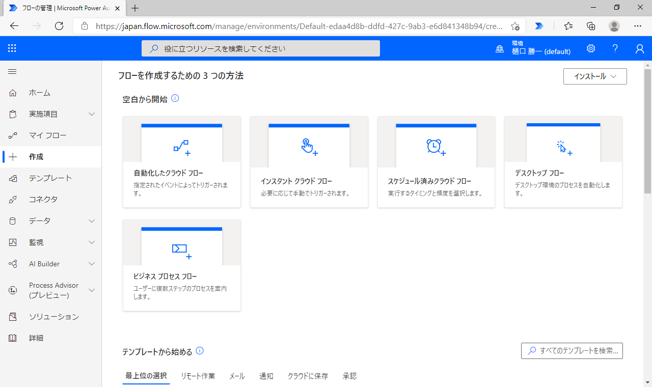The width and height of the screenshot is (652, 387).
Task: Expand the AI Builder chevron
Action: coord(92,264)
